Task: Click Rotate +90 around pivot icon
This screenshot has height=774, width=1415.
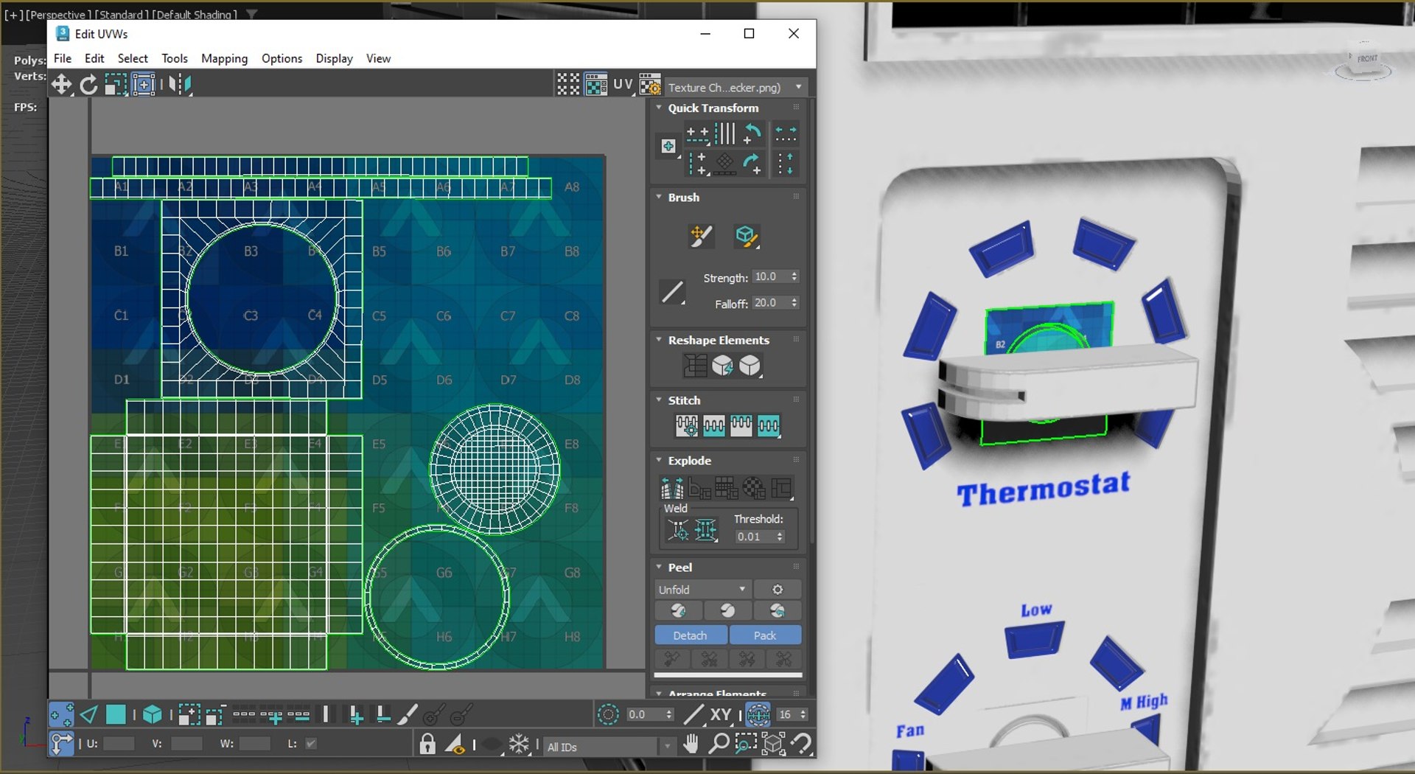Action: (752, 163)
